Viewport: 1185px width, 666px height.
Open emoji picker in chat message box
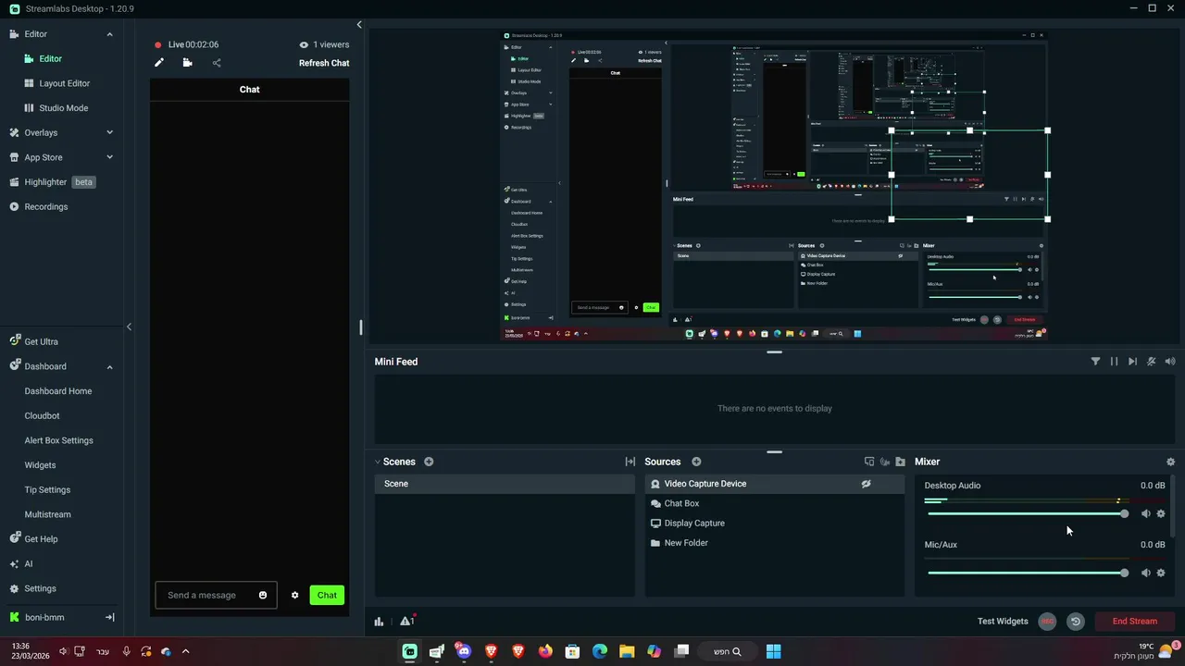click(x=263, y=595)
